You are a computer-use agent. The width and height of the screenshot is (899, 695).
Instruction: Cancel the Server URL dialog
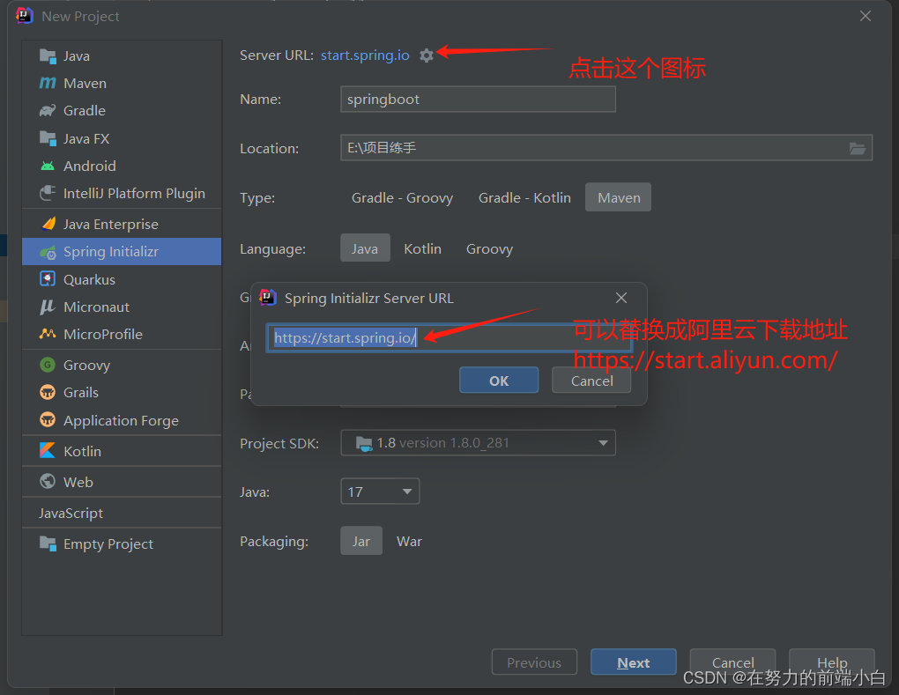[591, 381]
